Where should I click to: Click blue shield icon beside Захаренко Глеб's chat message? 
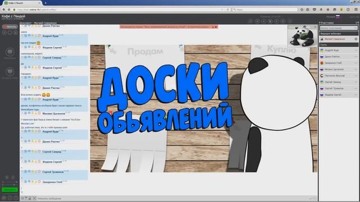[29, 181]
